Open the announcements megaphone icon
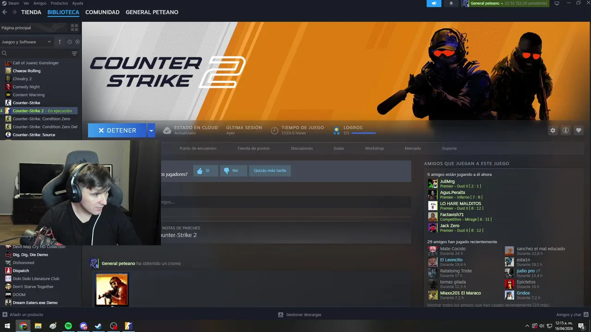Viewport: 591px width, 332px height. click(434, 3)
